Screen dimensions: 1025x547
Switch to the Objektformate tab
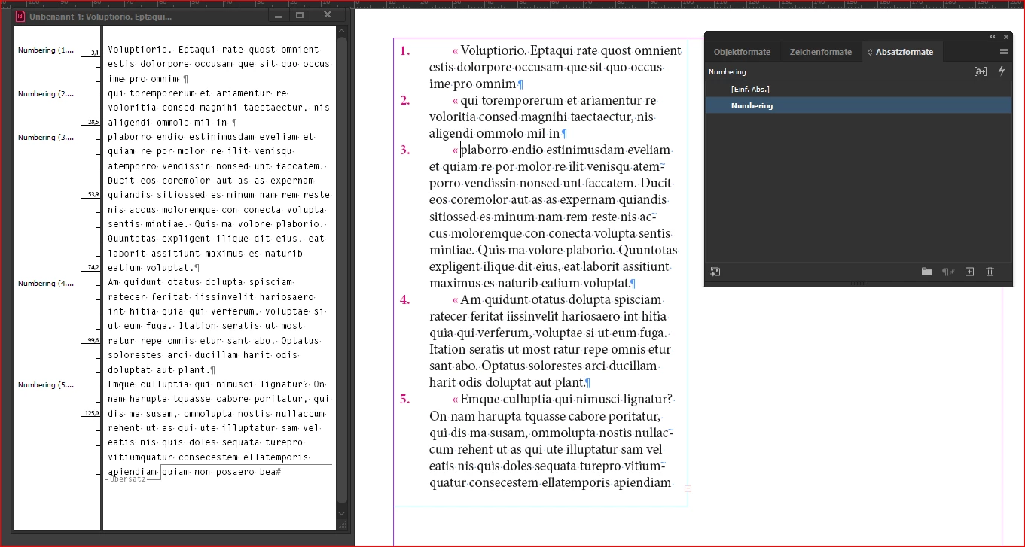pyautogui.click(x=742, y=52)
